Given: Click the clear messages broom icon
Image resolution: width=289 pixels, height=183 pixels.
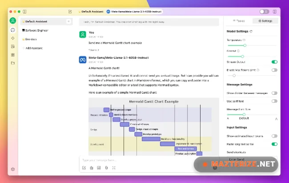Looking at the screenshot, I should (x=92, y=168).
